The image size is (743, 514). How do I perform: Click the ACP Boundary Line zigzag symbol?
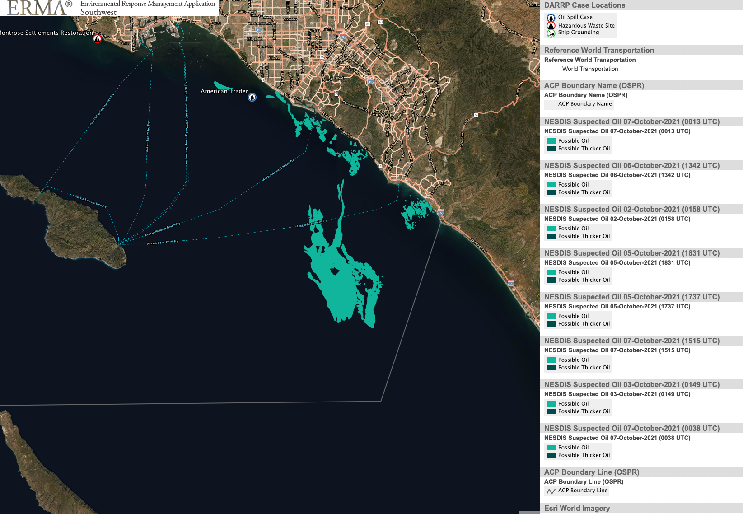(x=551, y=491)
